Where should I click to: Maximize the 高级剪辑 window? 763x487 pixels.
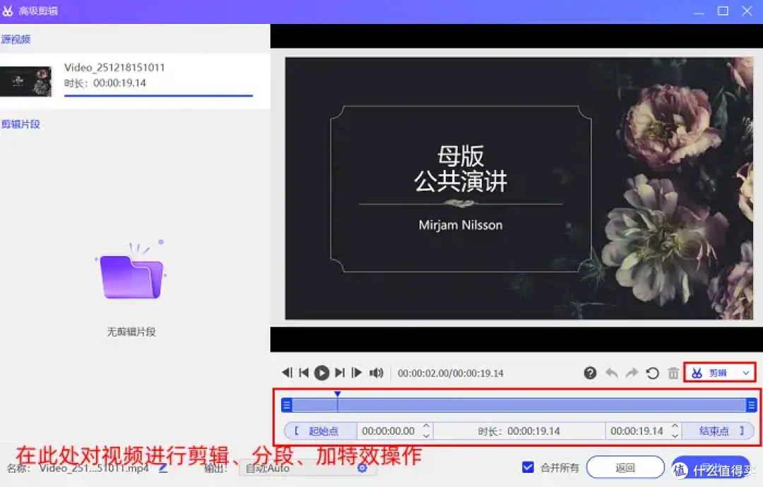pyautogui.click(x=723, y=11)
